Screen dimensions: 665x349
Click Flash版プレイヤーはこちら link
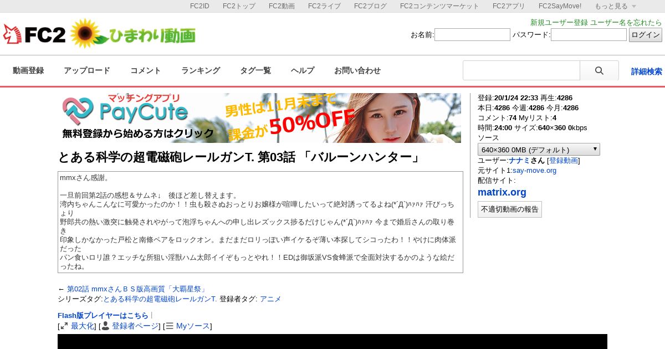pos(103,315)
